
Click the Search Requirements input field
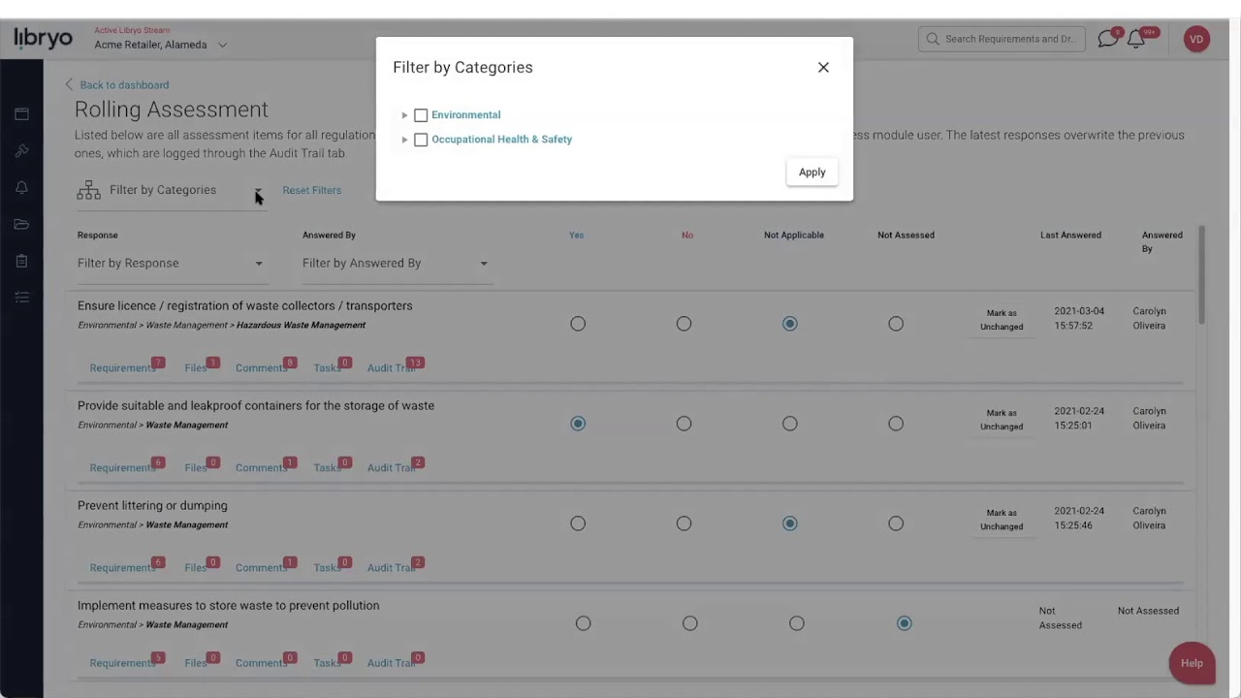pos(1002,39)
